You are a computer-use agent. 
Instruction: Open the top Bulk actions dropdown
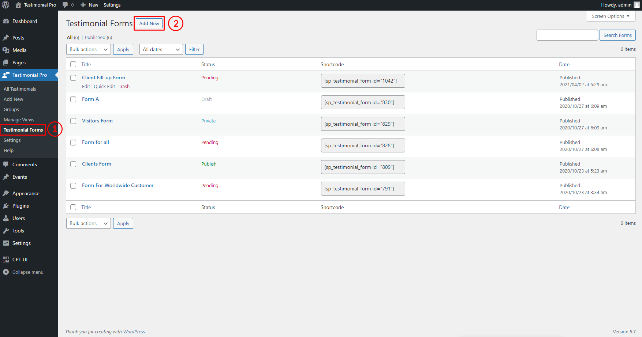coord(89,49)
